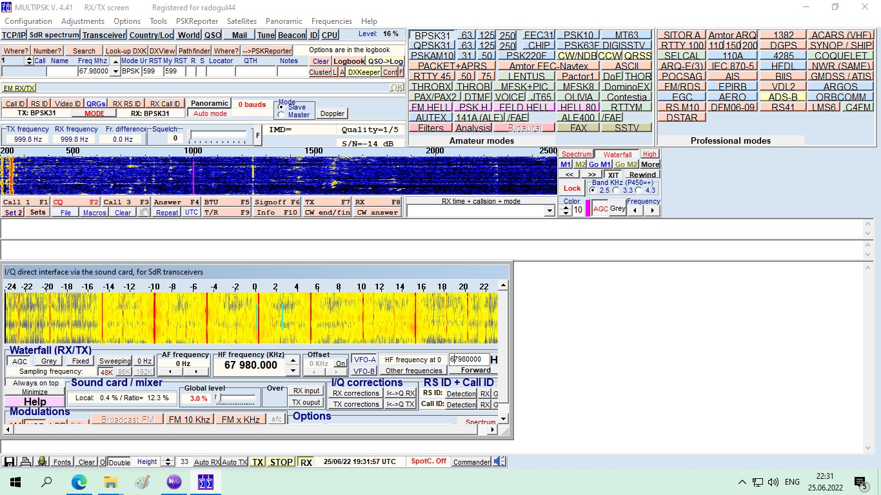Viewport: 881px width, 495px height.
Task: Click the printer icon in status bar
Action: pos(26,461)
